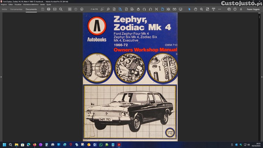263x148 pixels.
Task: Open Windows Start button on taskbar
Action: (x=5, y=144)
